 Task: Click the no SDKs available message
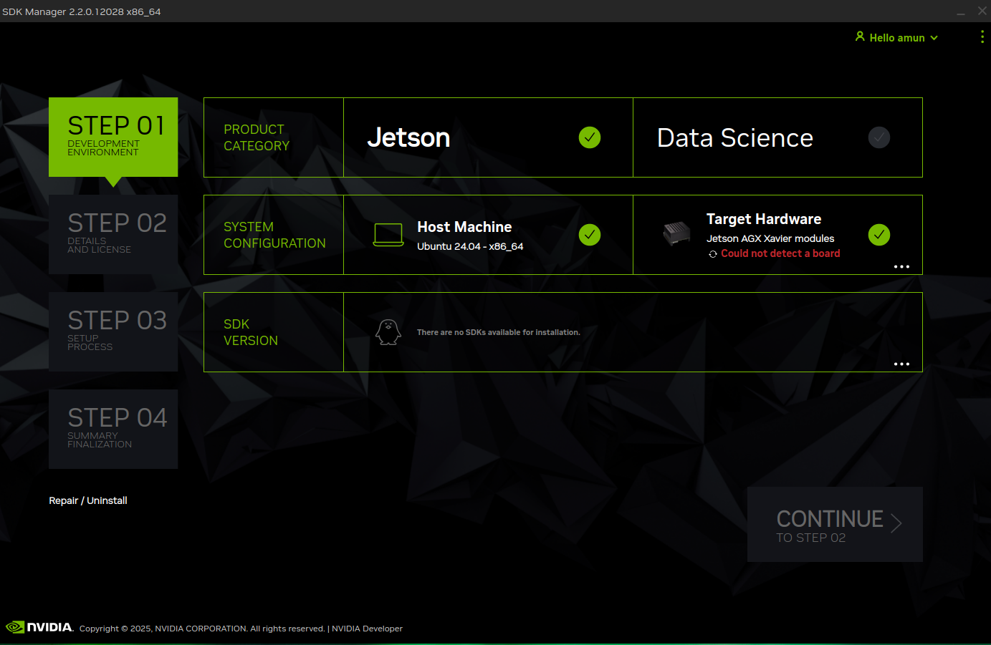499,332
